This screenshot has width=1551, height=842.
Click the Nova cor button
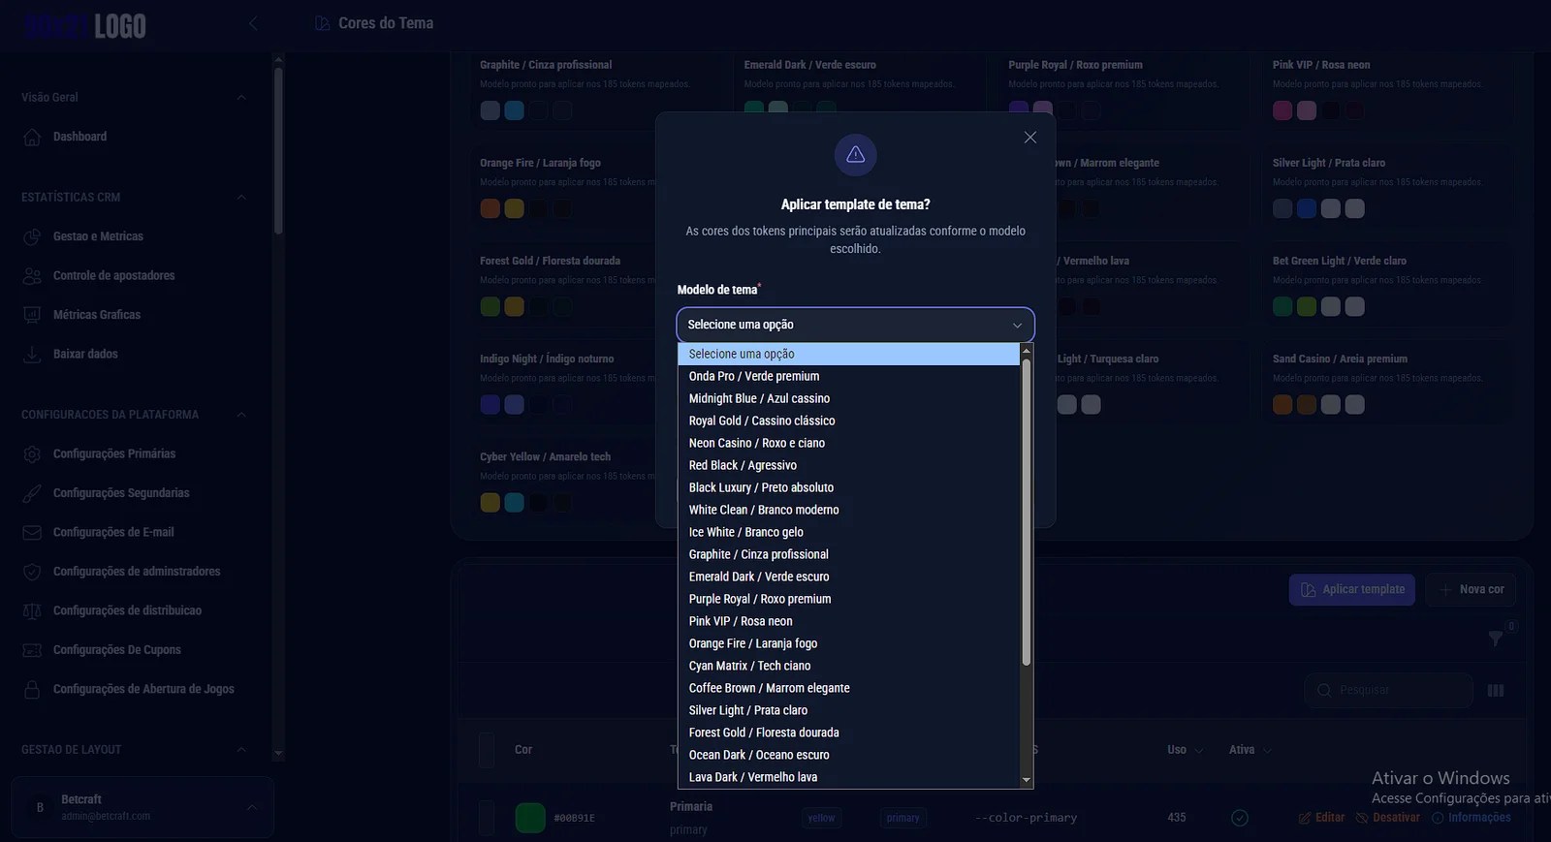(1471, 589)
